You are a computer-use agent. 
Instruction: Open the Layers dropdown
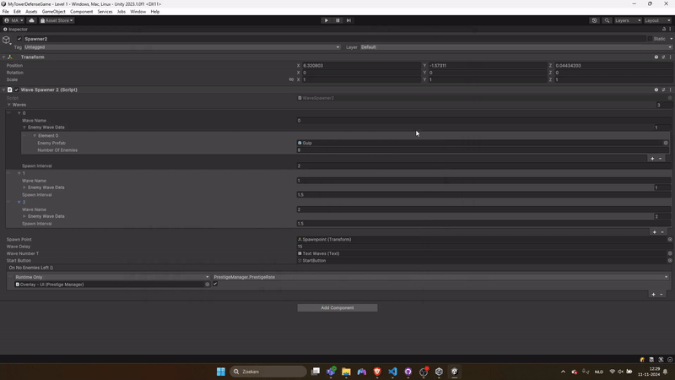pyautogui.click(x=628, y=20)
